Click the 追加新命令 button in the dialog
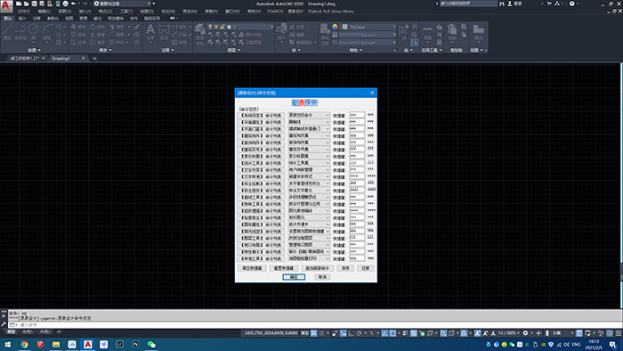The image size is (623, 351). coord(317,268)
